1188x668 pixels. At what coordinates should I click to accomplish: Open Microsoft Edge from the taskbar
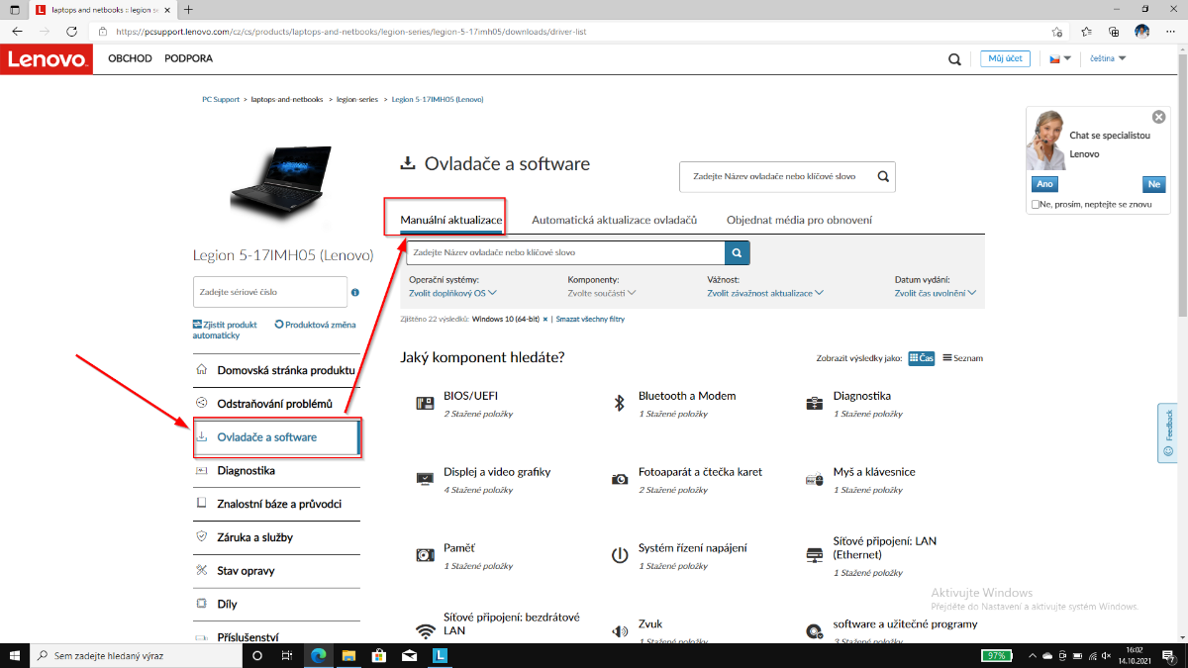tap(319, 655)
